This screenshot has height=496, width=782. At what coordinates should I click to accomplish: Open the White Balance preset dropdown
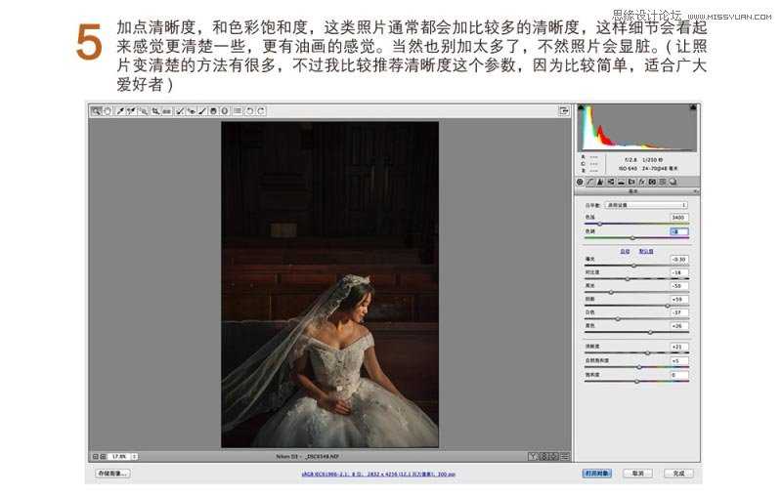click(x=646, y=205)
